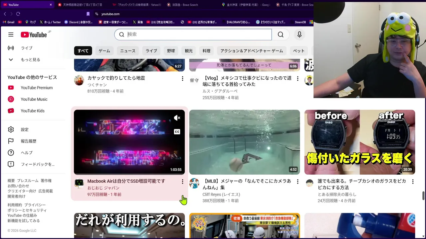Switch to 天神橋筋商店街 browser tab
This screenshot has width=426, height=239.
coord(80,5)
